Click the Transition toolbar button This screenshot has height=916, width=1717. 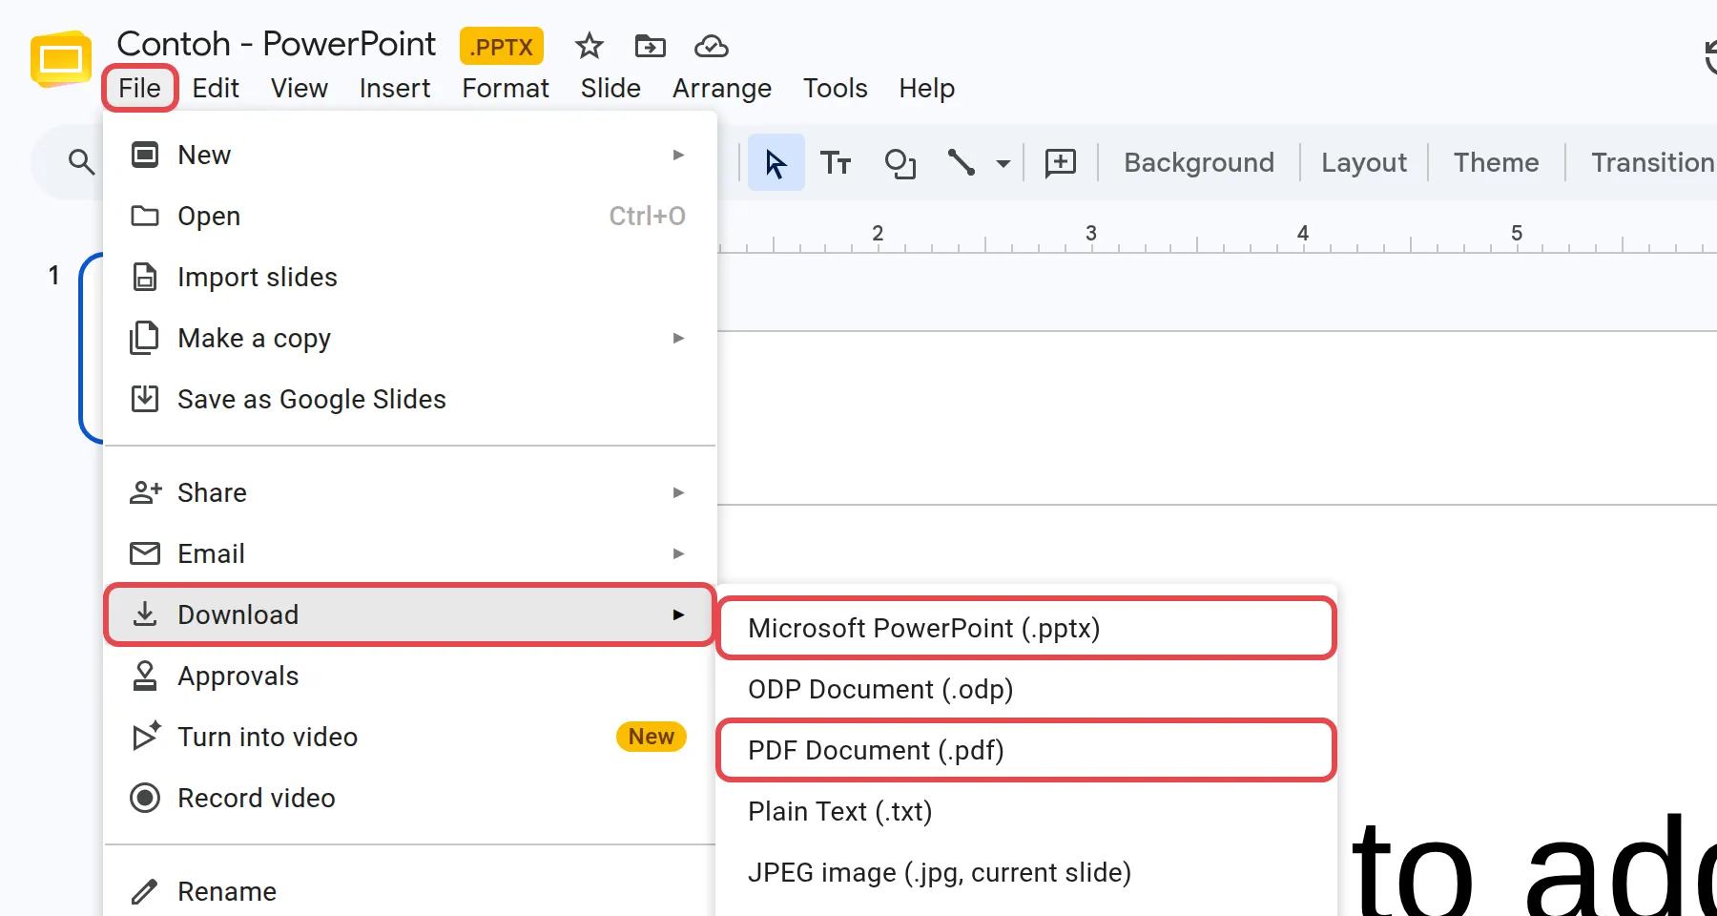(1653, 162)
